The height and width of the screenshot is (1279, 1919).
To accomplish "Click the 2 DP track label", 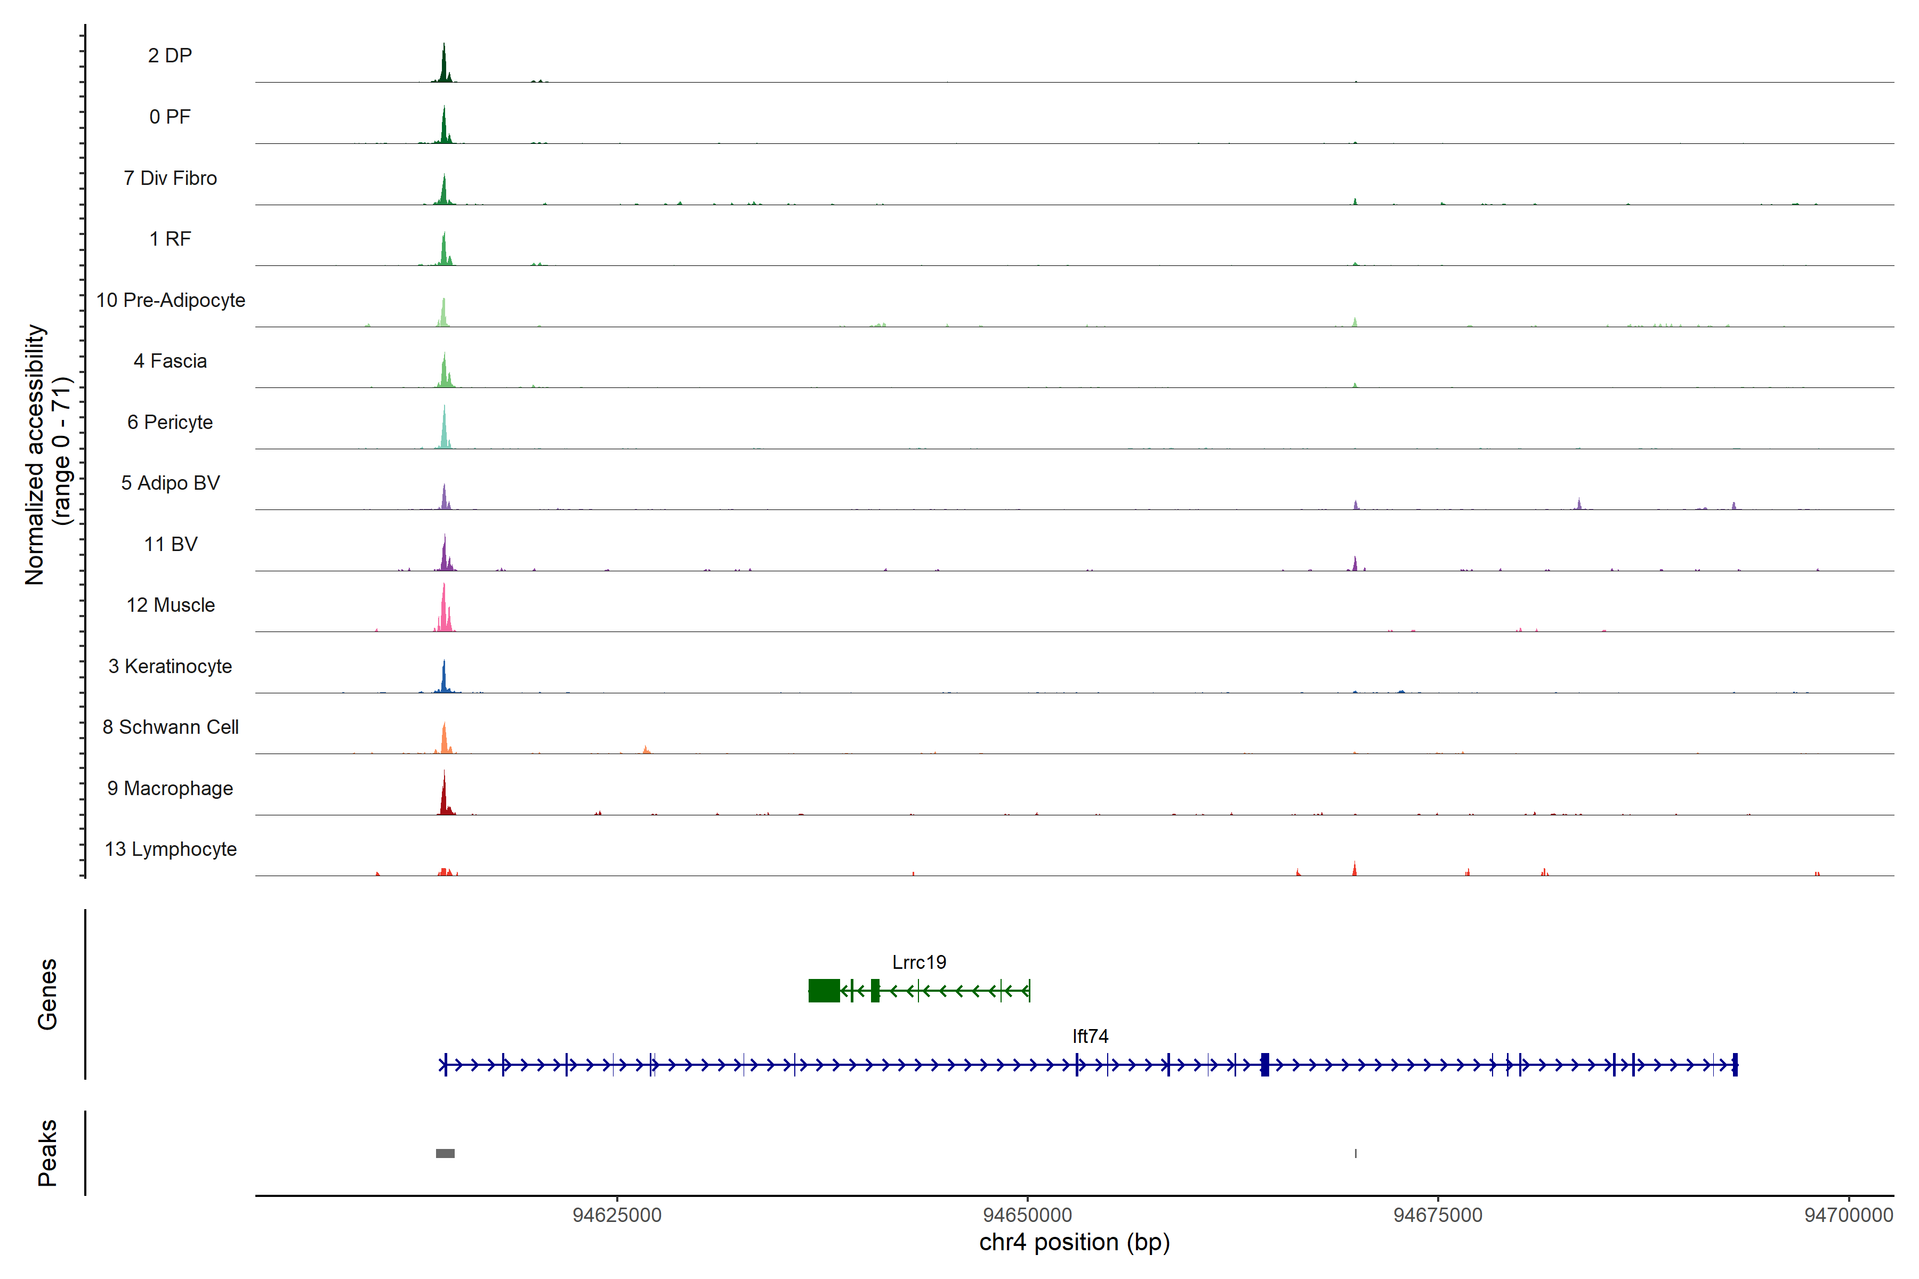I will point(170,55).
